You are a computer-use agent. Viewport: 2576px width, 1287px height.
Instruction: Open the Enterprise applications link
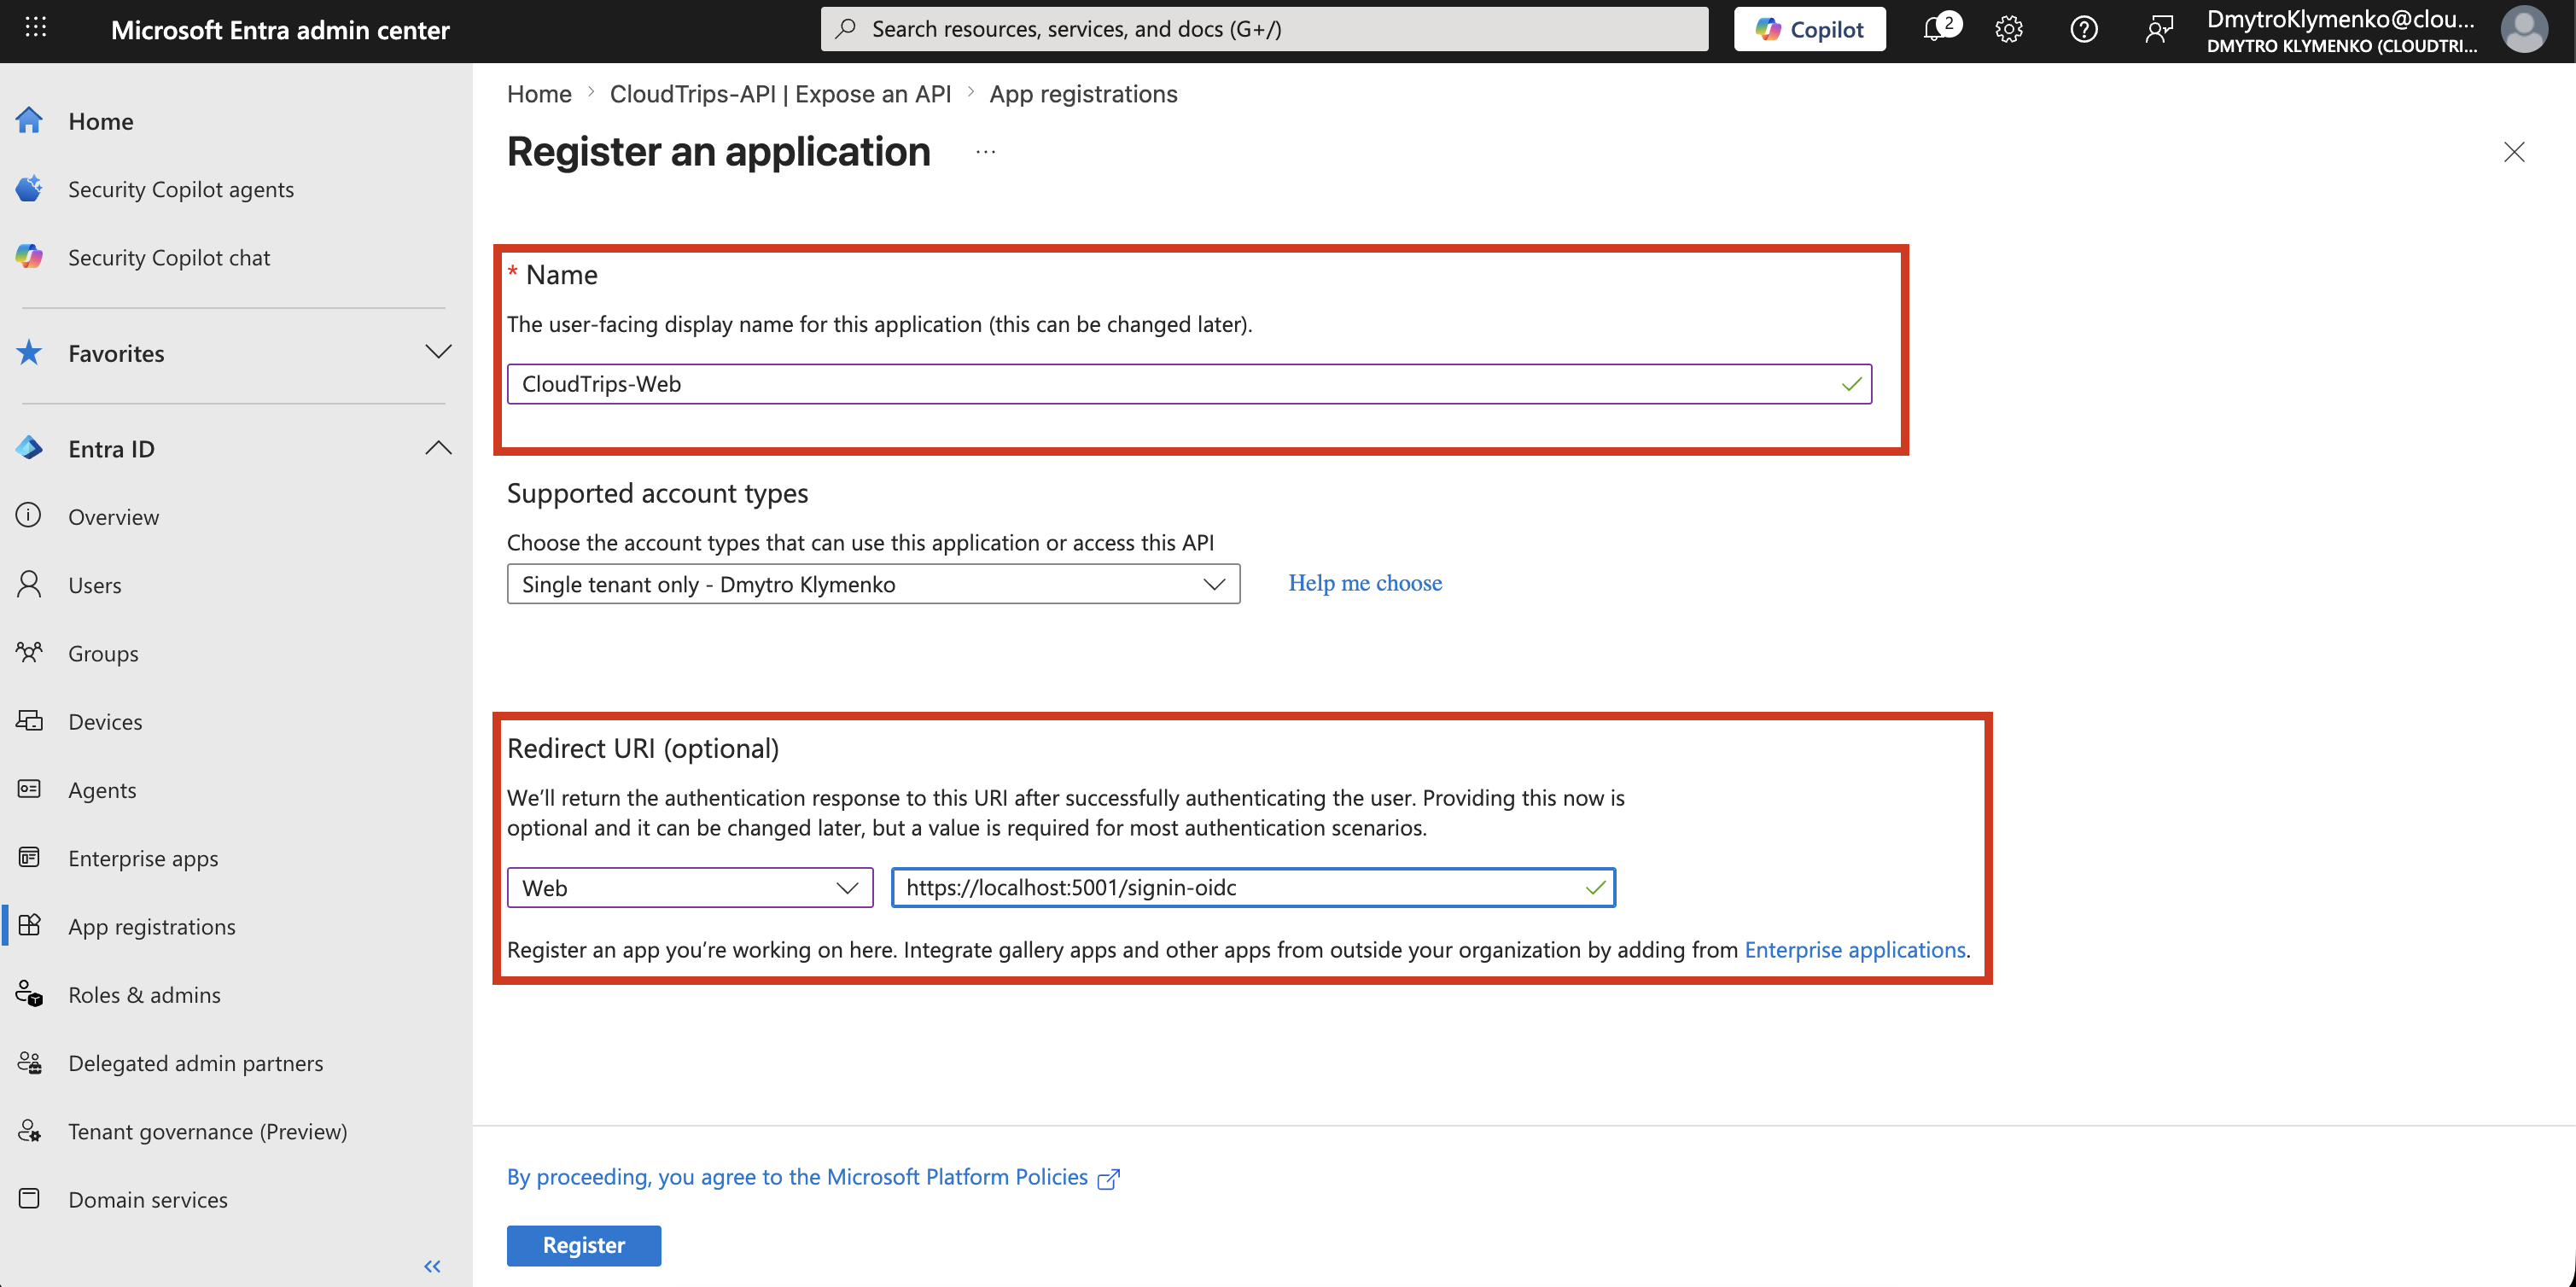click(1855, 950)
